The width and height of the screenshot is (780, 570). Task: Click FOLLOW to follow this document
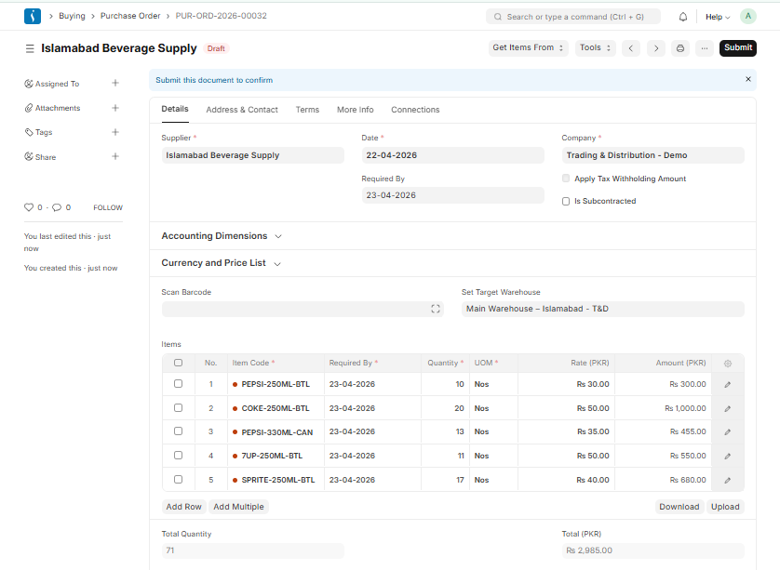[x=107, y=207]
